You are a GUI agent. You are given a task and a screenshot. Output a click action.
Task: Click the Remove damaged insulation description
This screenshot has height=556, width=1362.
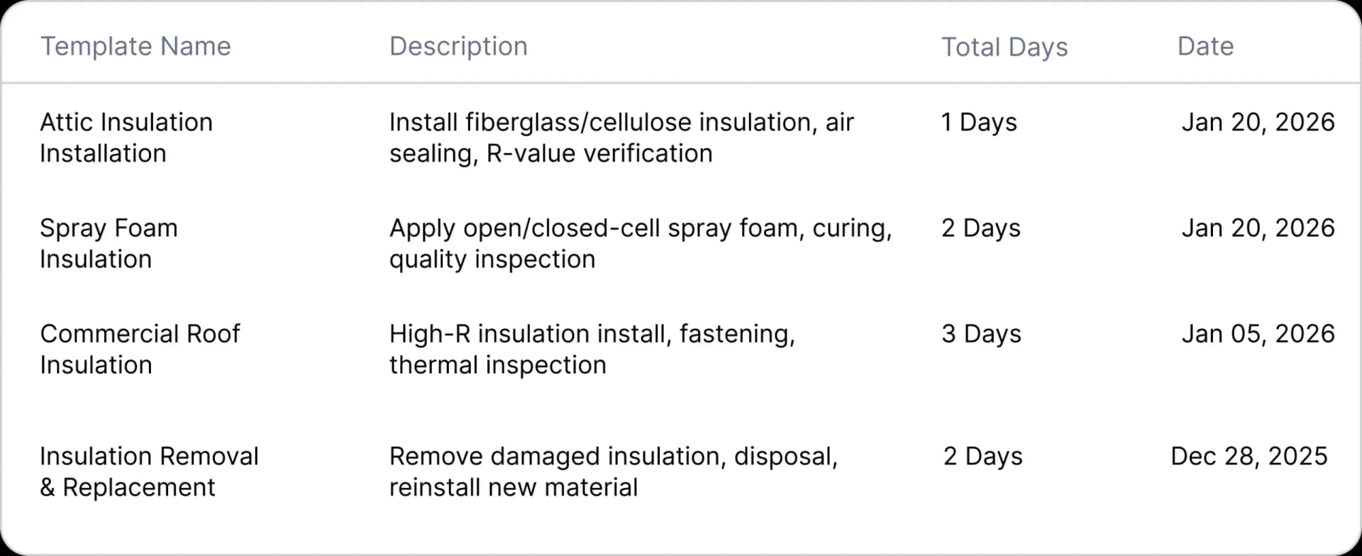[x=613, y=472]
